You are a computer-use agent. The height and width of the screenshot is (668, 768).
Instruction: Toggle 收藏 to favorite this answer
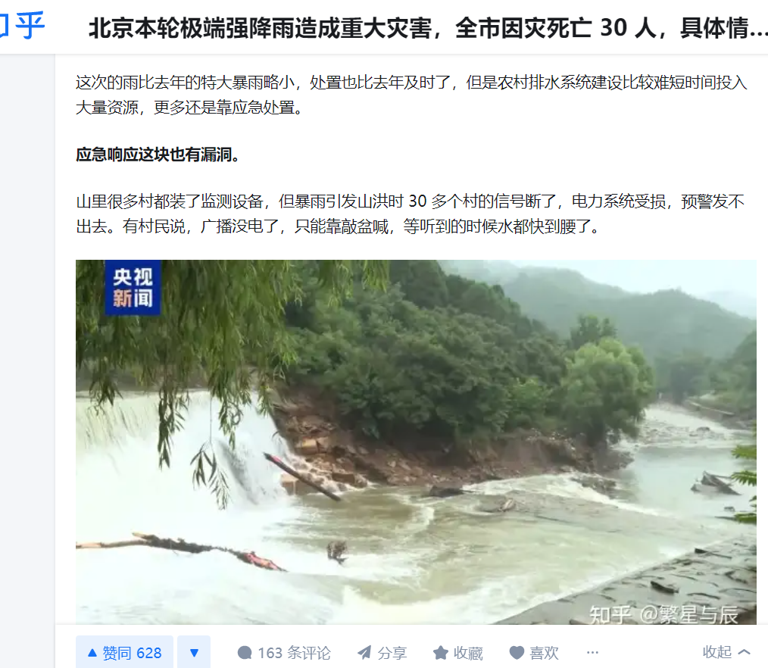pos(458,652)
